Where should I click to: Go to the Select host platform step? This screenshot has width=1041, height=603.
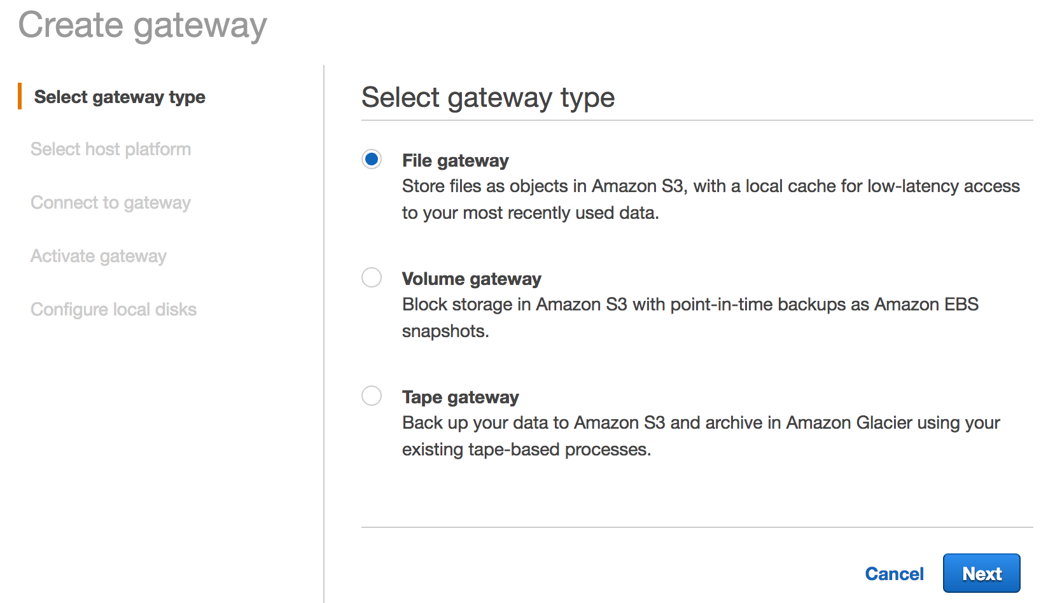tap(111, 149)
